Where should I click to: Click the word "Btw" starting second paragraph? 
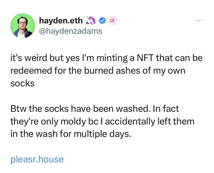[x=18, y=108]
